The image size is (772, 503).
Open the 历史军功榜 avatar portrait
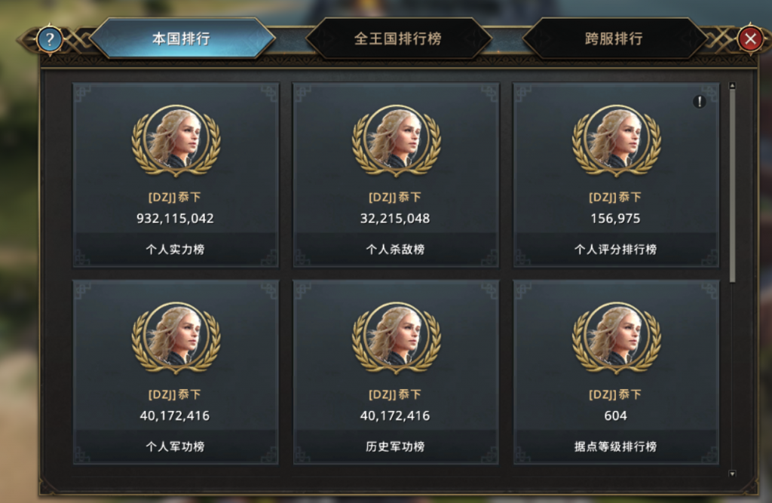point(396,337)
